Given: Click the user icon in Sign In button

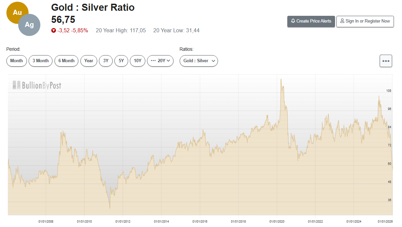Looking at the screenshot, I should (342, 21).
